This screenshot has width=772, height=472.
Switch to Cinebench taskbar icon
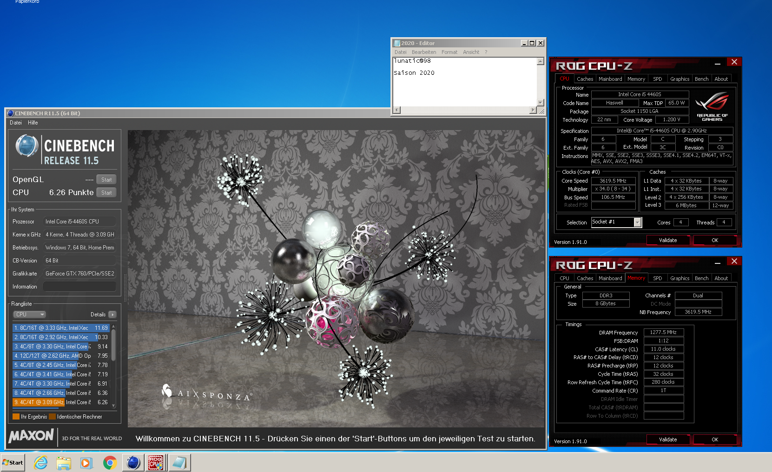point(133,463)
